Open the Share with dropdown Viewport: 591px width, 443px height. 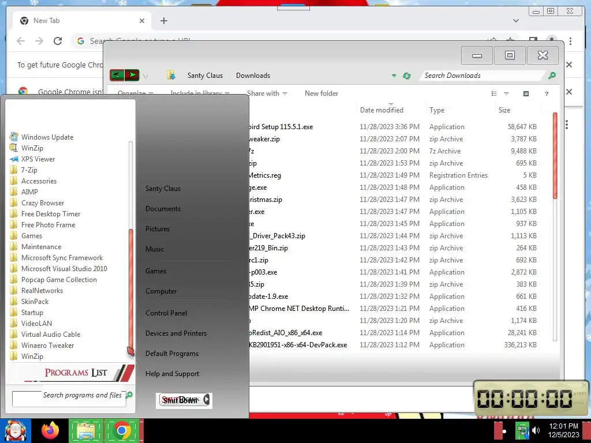coord(267,93)
